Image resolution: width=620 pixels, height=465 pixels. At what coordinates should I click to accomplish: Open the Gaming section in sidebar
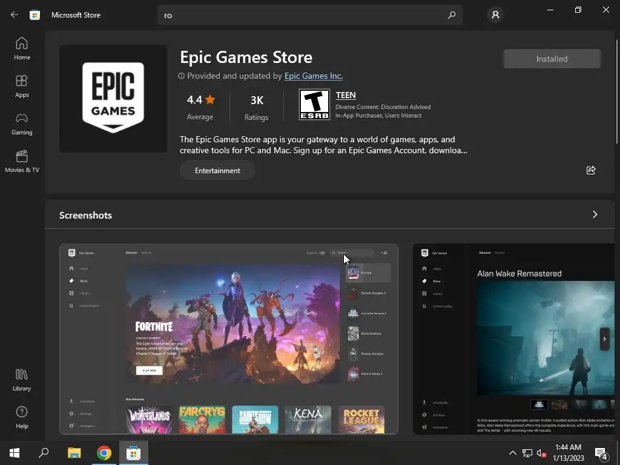pos(22,124)
